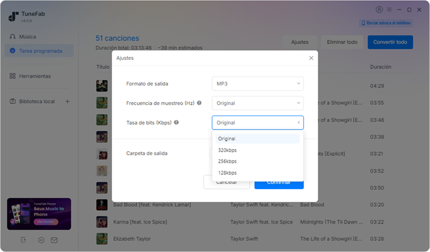The width and height of the screenshot is (430, 252).
Task: Click the Tarea programada download icon
Action: (12, 51)
